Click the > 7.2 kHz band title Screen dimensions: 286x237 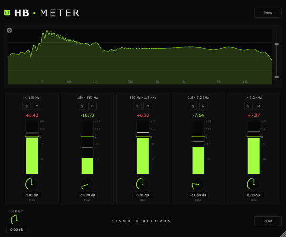click(254, 98)
